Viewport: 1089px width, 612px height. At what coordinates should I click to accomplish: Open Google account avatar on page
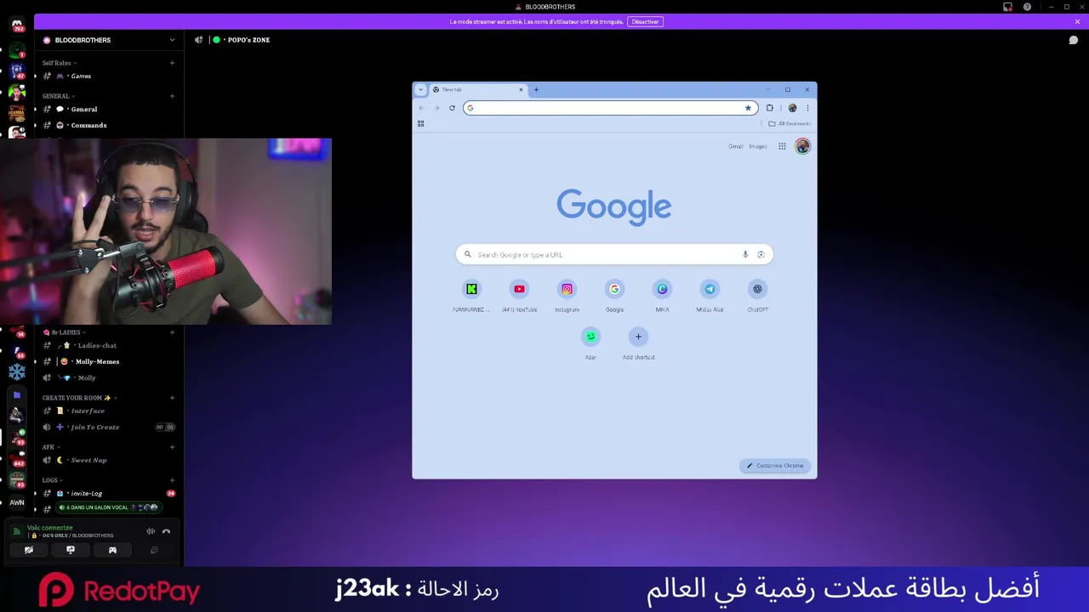[802, 146]
